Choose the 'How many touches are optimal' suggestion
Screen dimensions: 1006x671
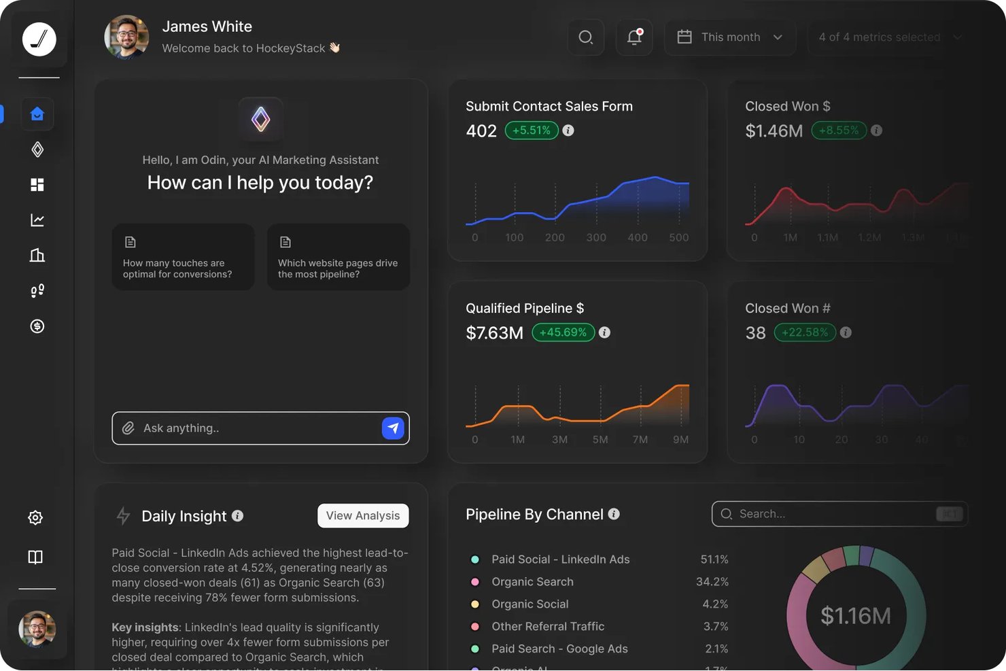click(x=184, y=257)
